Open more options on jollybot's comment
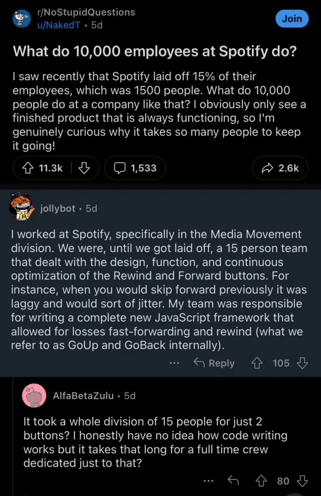Image resolution: width=321 pixels, height=496 pixels. [174, 363]
